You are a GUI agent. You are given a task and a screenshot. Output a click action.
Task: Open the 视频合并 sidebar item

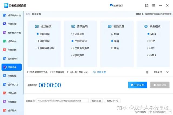[12, 41]
